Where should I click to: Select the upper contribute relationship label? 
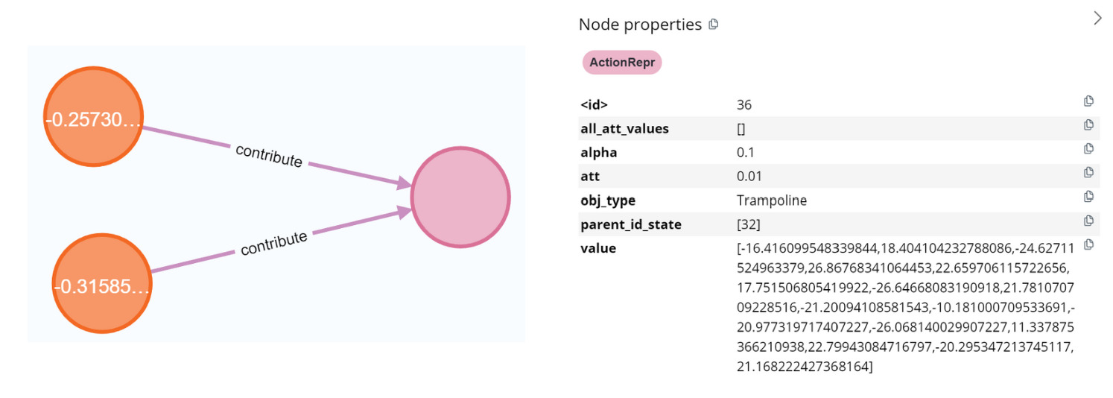coord(269,156)
